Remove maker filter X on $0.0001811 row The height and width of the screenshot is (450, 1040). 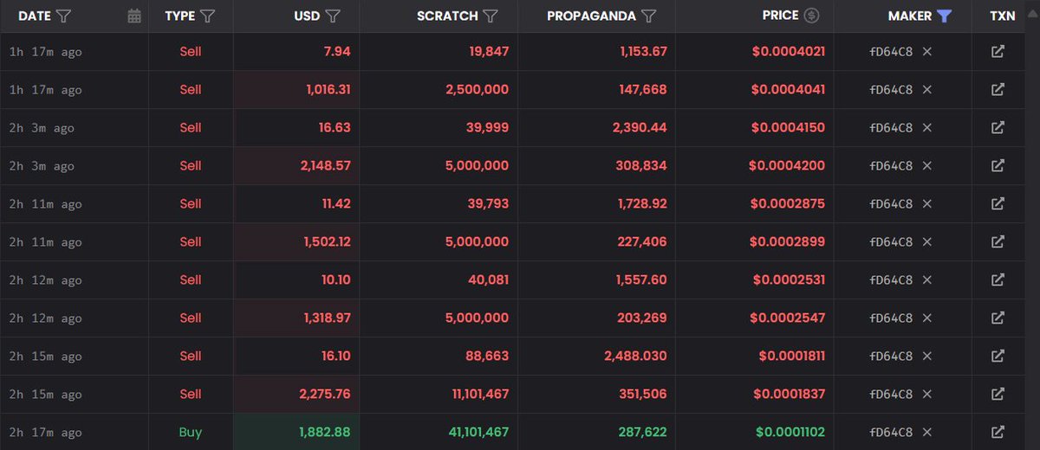point(926,357)
